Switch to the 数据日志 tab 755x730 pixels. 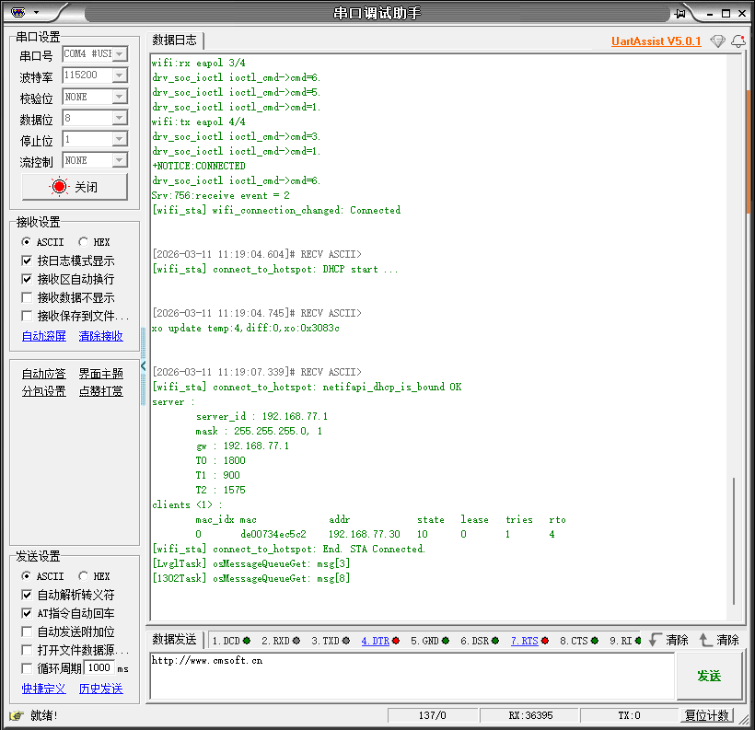tap(174, 40)
